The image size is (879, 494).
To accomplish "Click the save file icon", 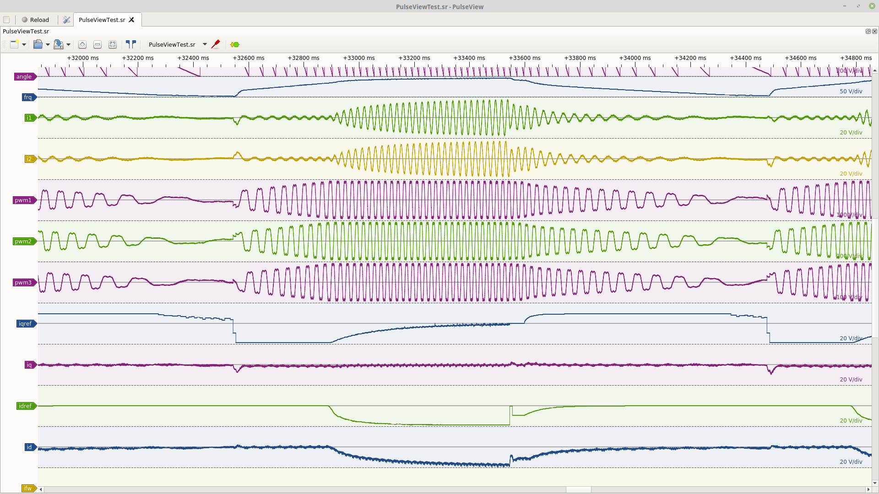I will (58, 44).
